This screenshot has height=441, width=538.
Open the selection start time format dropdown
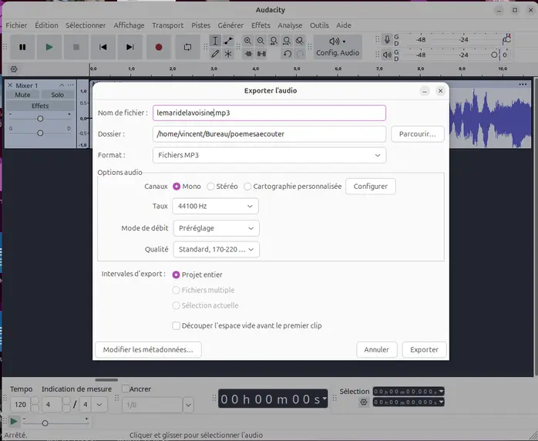click(441, 391)
